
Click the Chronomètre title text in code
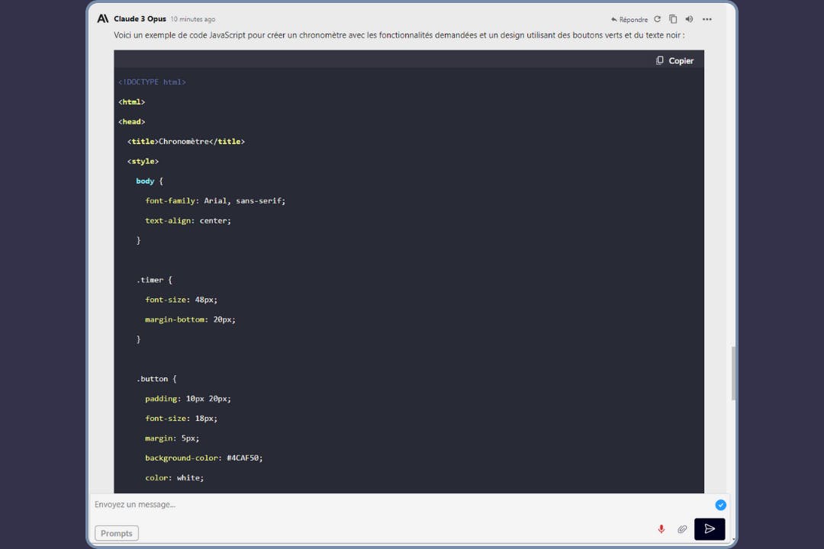coord(183,142)
